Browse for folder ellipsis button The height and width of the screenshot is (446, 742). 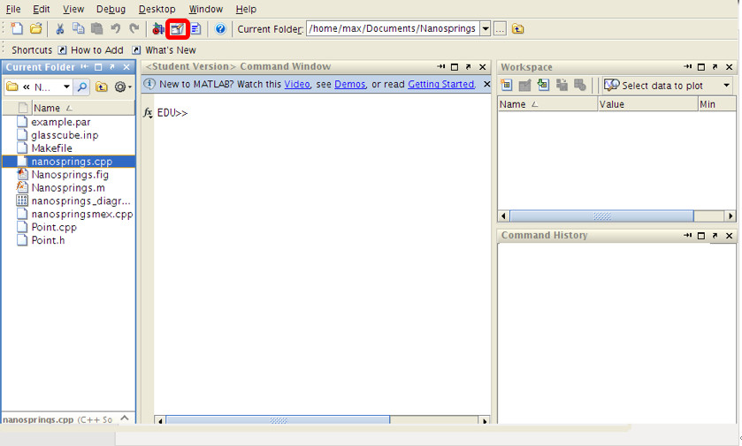[x=500, y=29]
